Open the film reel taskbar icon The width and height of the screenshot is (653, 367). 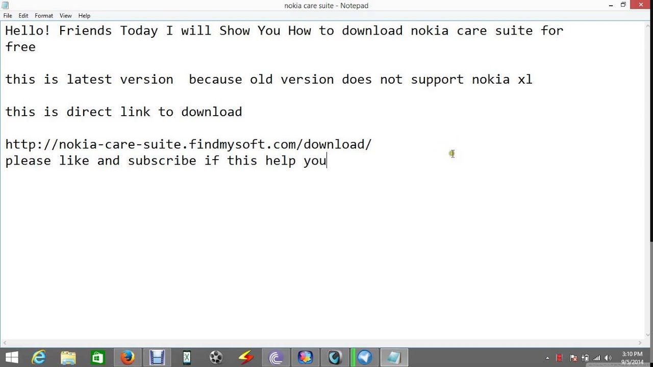216,357
